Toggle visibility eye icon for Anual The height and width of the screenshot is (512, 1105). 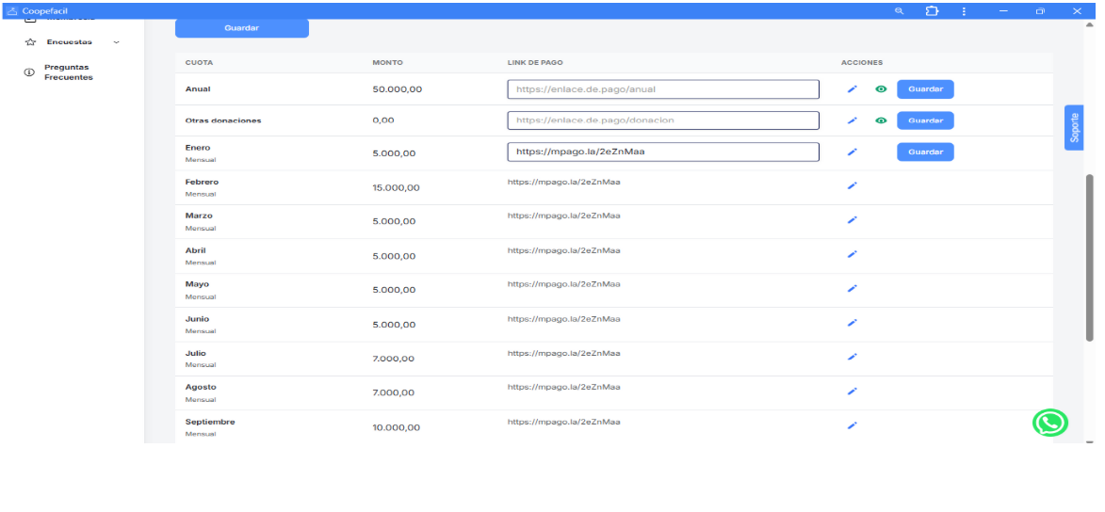coord(881,89)
